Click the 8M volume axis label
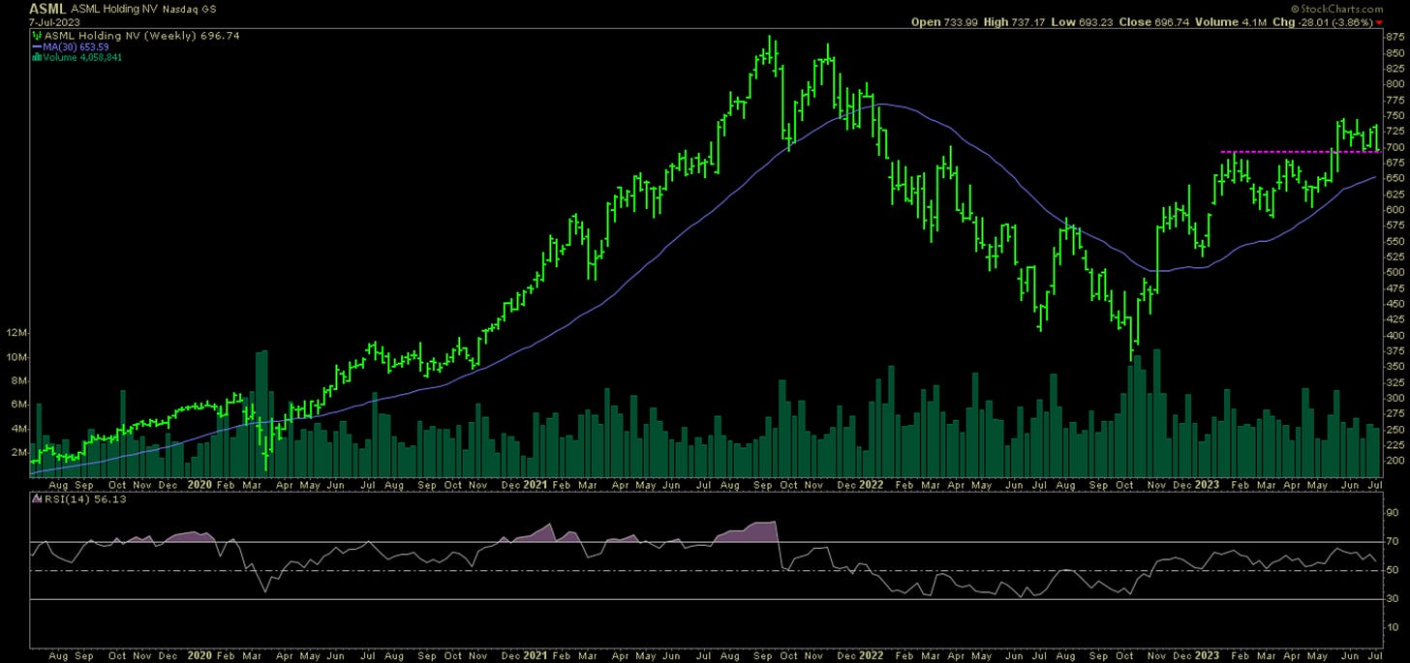The height and width of the screenshot is (663, 1410). click(x=17, y=380)
